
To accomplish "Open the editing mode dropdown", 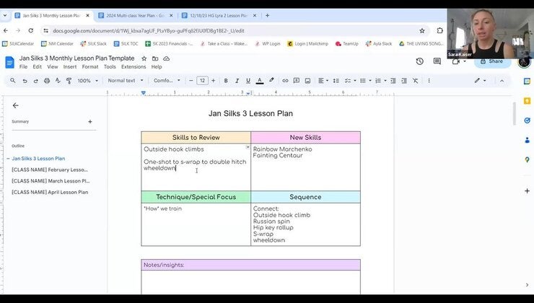I will click(x=480, y=81).
